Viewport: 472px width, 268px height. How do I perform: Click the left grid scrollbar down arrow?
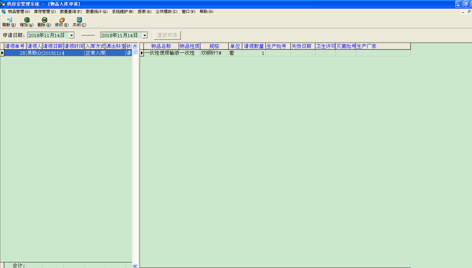135,266
